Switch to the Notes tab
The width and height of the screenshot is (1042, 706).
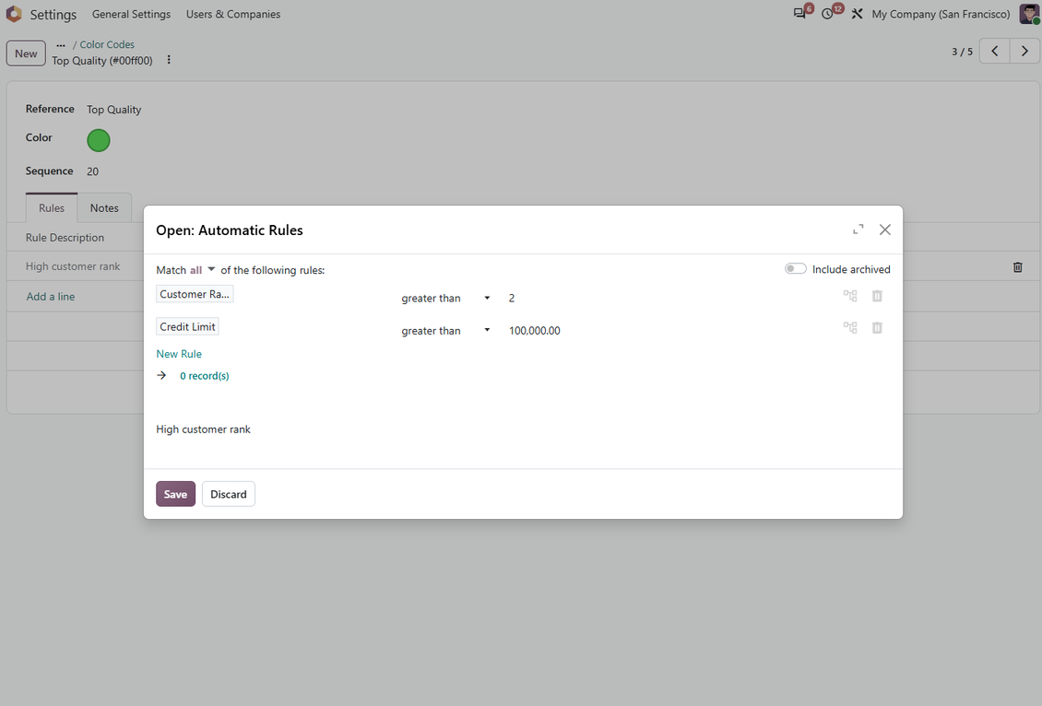[x=104, y=208]
